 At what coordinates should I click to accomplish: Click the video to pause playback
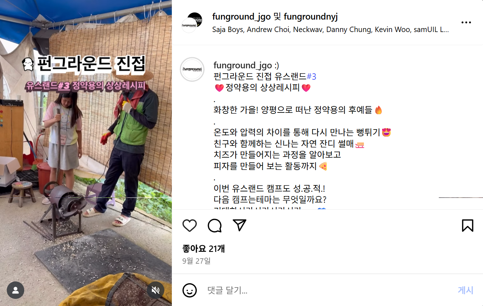coord(86,153)
